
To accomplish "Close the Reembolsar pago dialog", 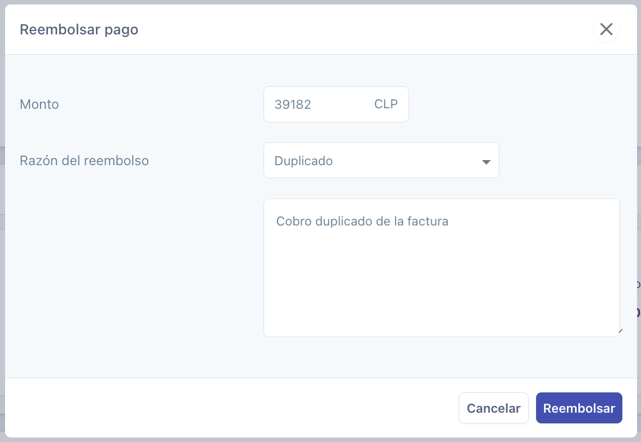I will 606,29.
